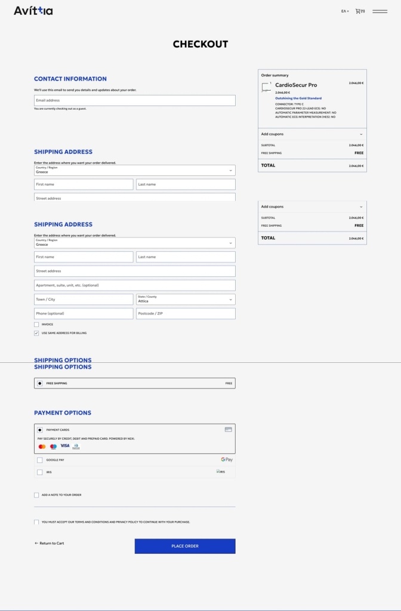The width and height of the screenshot is (401, 611).
Task: Click the Visa logo
Action: click(64, 446)
